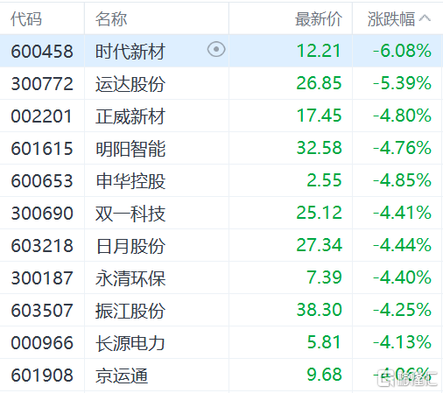
Task: Open stock 振江股份
Action: pyautogui.click(x=130, y=311)
